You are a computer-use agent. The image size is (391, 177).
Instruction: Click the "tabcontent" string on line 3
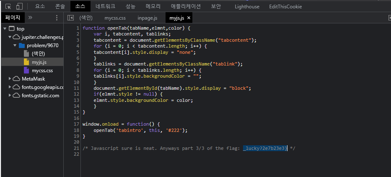(236, 40)
